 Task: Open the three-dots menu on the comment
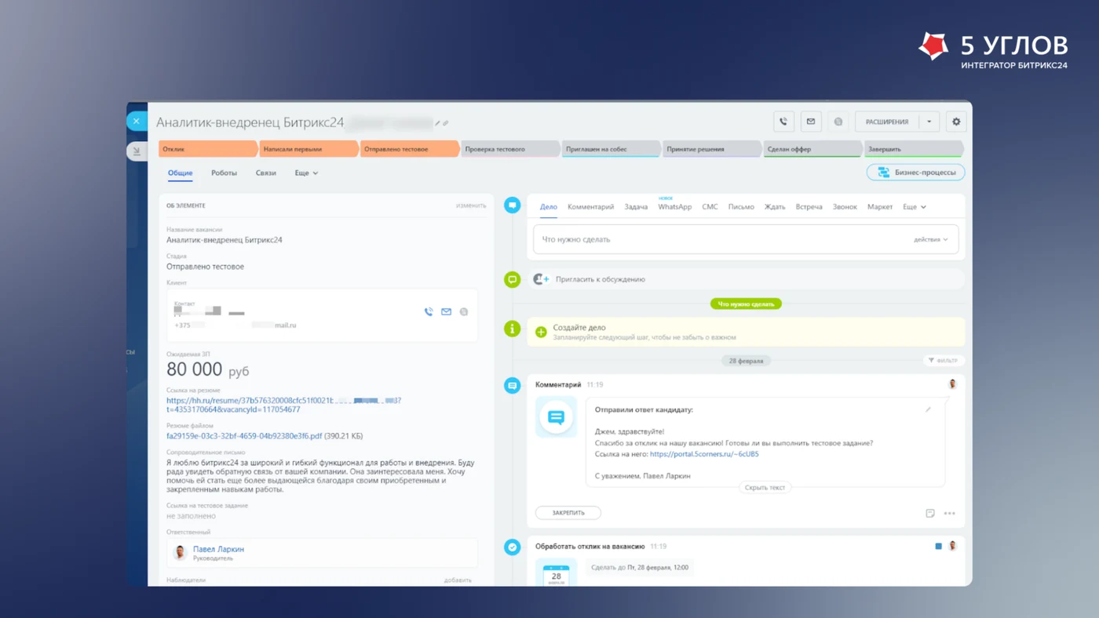tap(949, 514)
